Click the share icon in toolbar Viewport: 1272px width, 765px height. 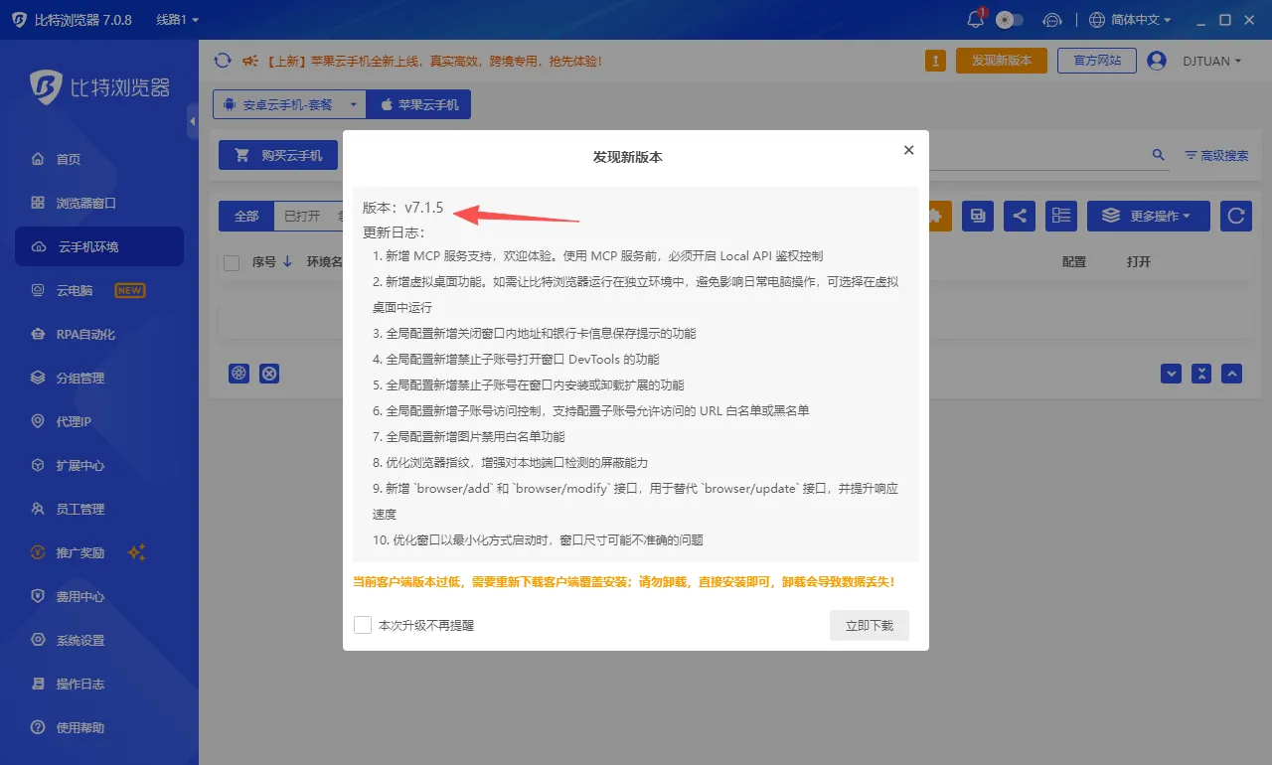[1020, 216]
